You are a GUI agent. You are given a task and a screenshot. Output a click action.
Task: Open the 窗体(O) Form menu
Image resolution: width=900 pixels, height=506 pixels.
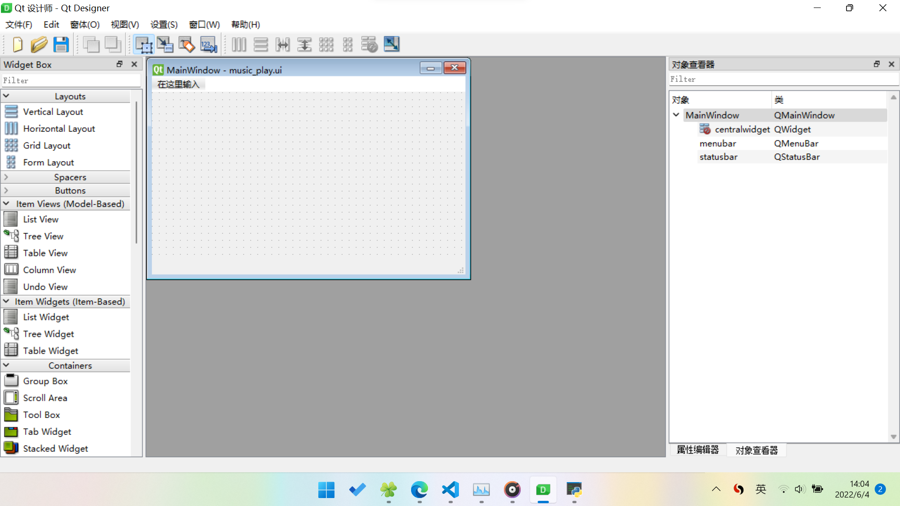[85, 24]
